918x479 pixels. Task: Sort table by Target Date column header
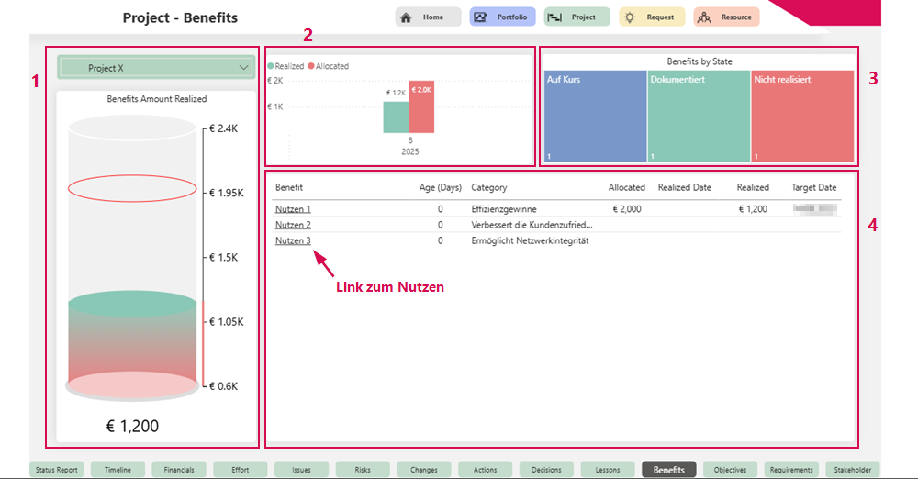tap(813, 187)
